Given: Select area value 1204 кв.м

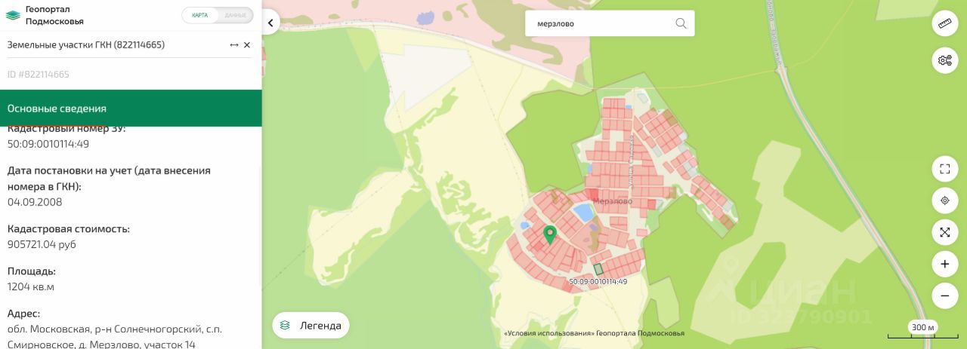Looking at the screenshot, I should point(31,287).
